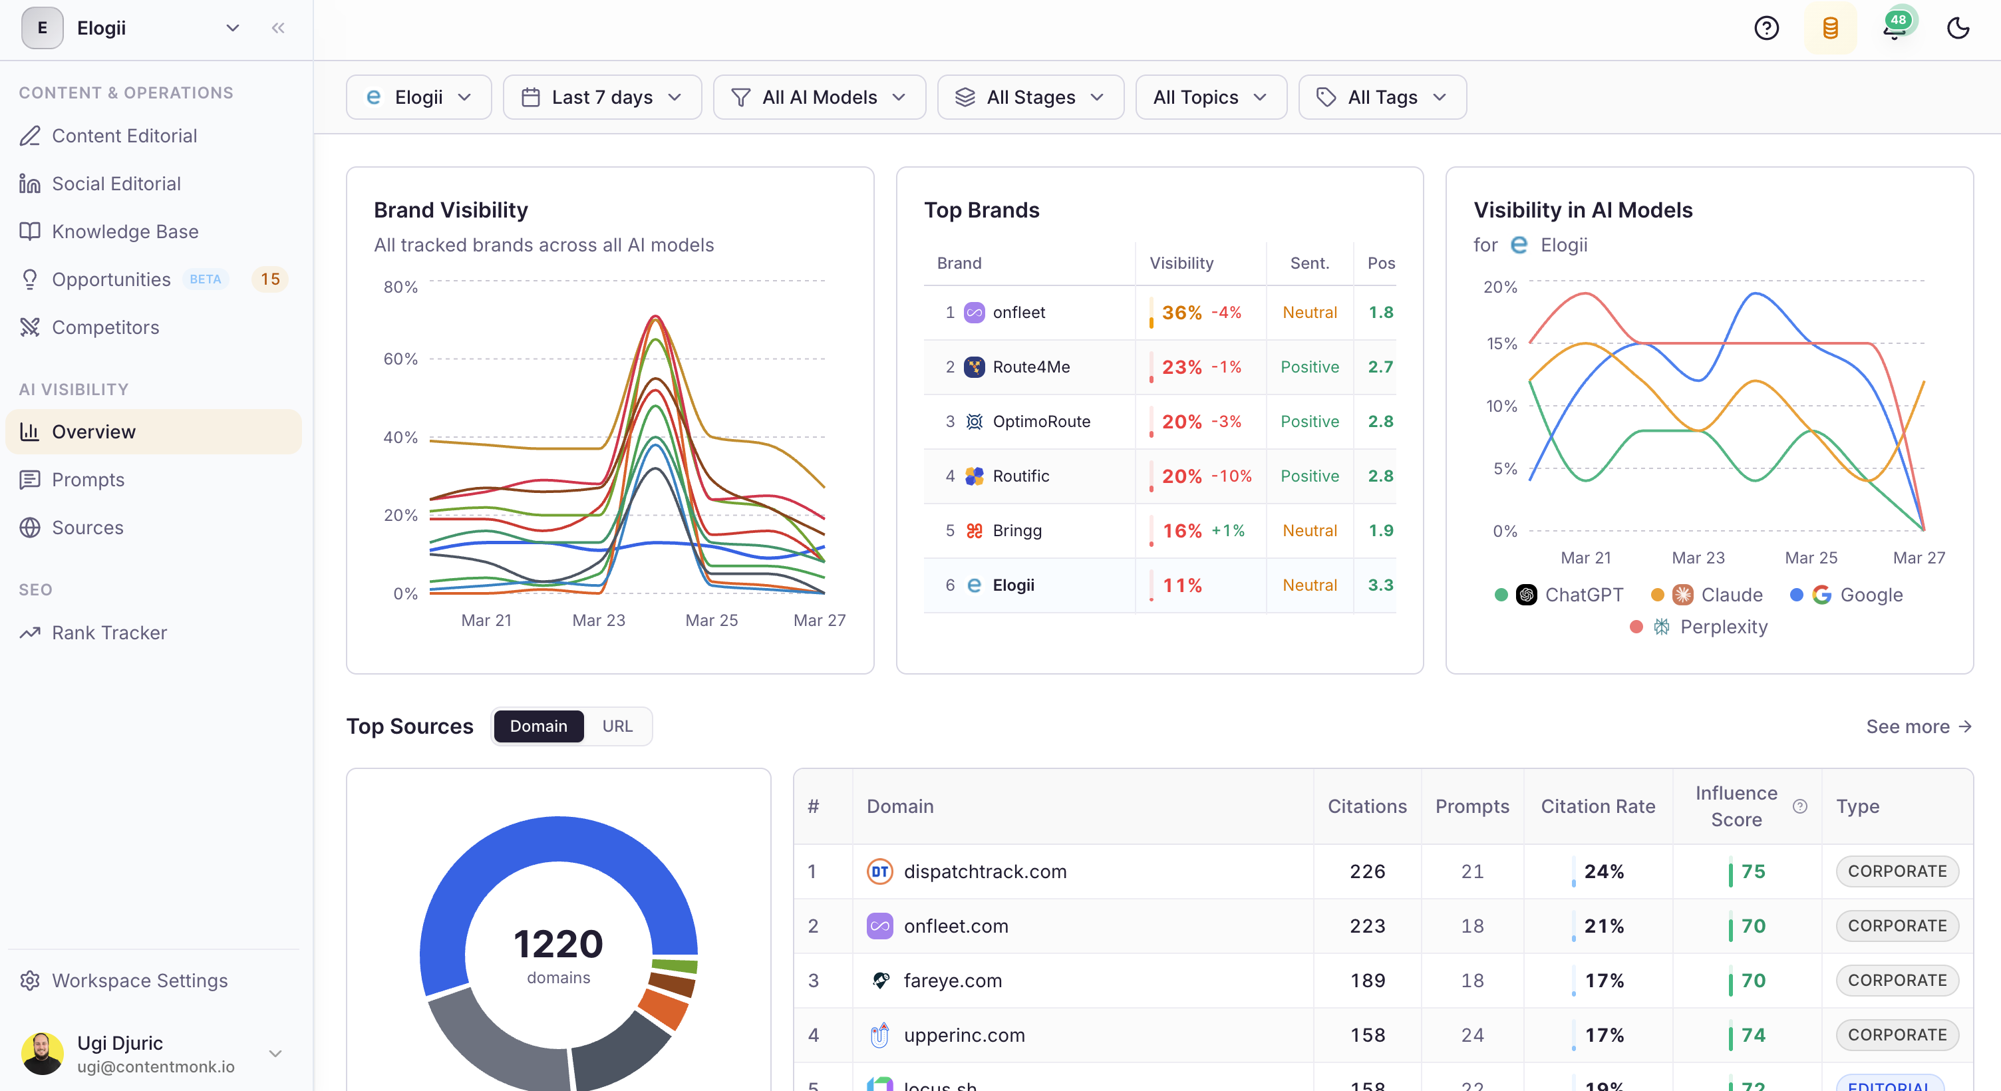
Task: Open Rank Tracker under SEO
Action: [x=110, y=633]
